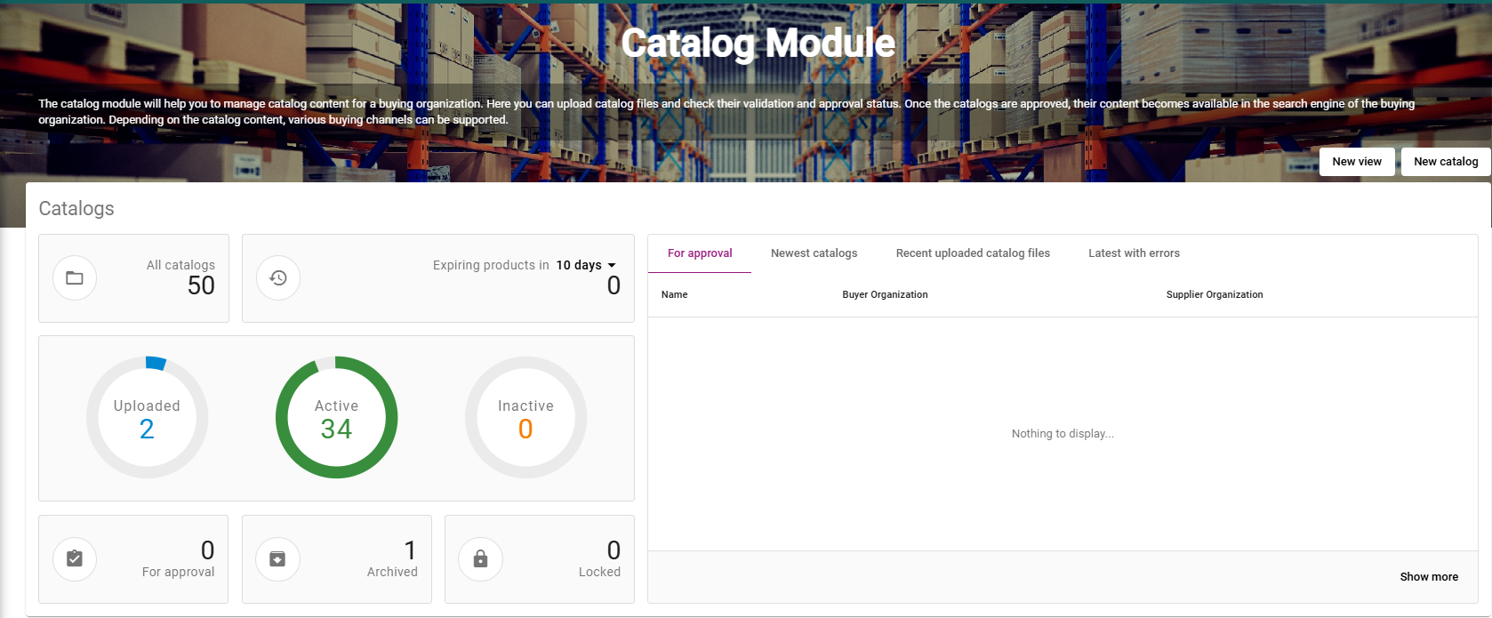1492x618 pixels.
Task: Click the Inactive catalogs donut chart
Action: tap(525, 417)
